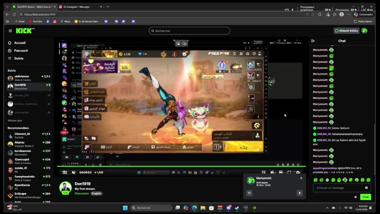Click DISLIKE_10 name on Salmo 3alikom message
The image size is (380, 214).
coord(324,128)
